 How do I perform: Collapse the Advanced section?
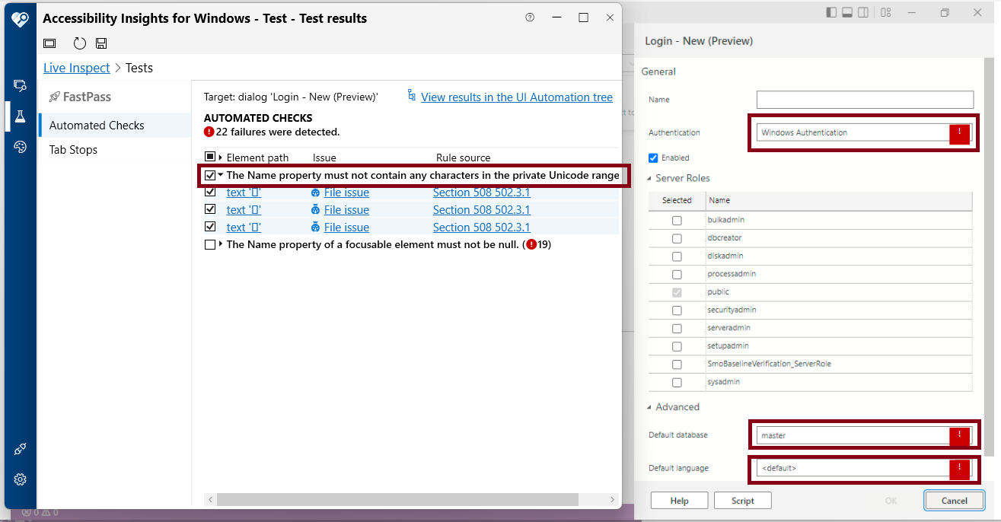(x=649, y=406)
